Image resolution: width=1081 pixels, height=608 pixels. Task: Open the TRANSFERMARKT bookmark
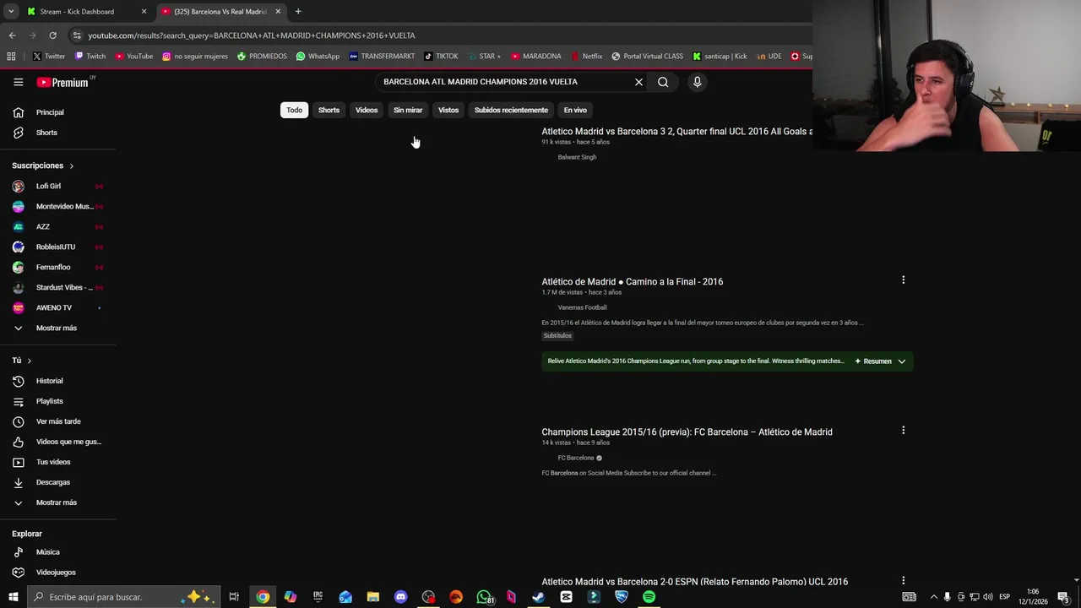click(382, 57)
